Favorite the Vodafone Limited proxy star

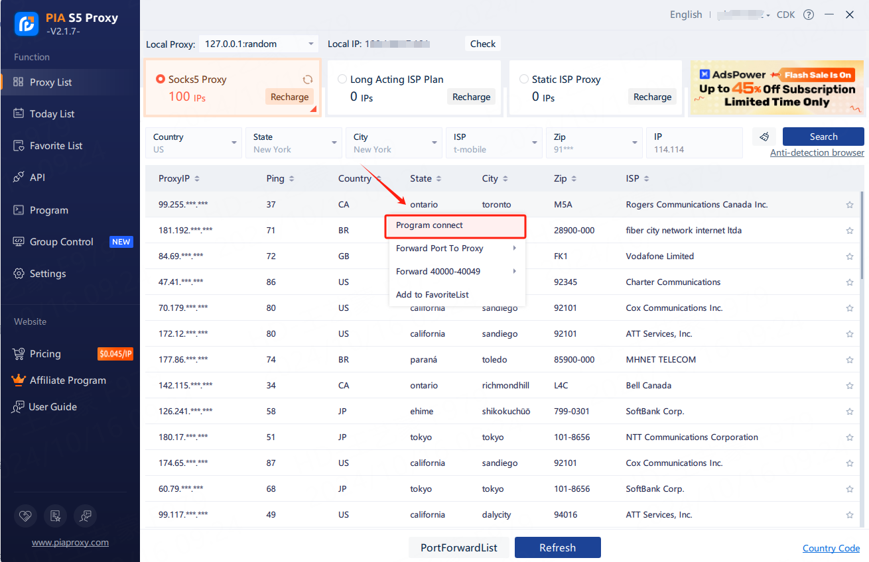coord(850,256)
